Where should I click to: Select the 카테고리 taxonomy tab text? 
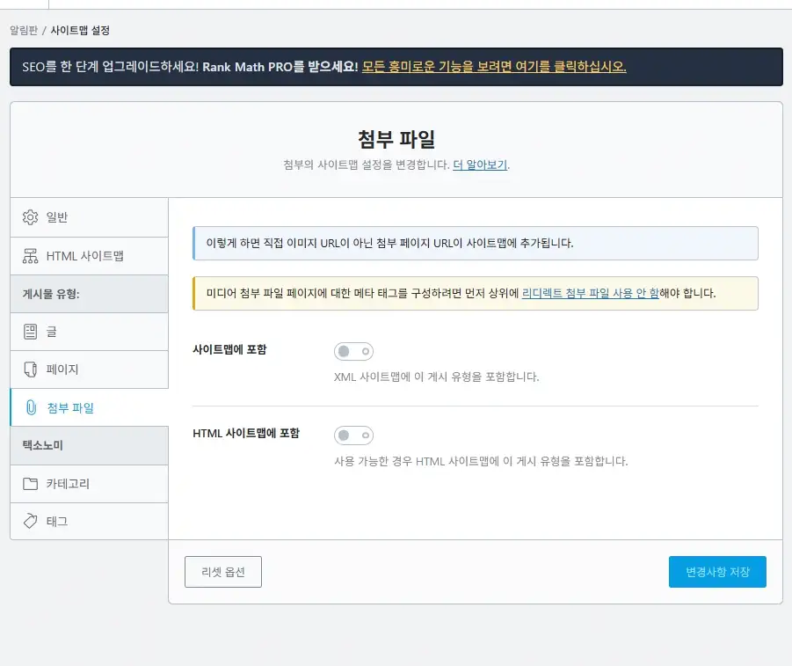[68, 484]
